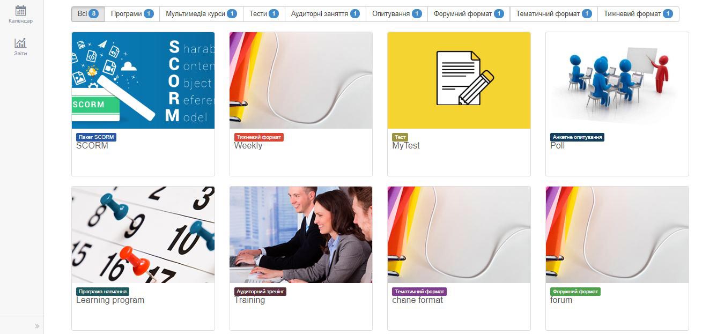Open the Poll classroom illustration thumbnail

tap(617, 80)
